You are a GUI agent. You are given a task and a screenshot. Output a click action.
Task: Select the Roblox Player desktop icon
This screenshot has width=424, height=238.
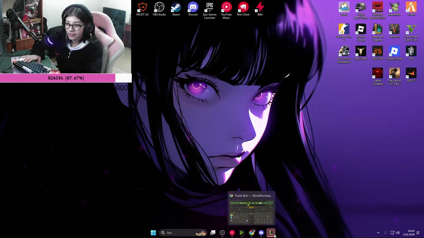point(394,53)
